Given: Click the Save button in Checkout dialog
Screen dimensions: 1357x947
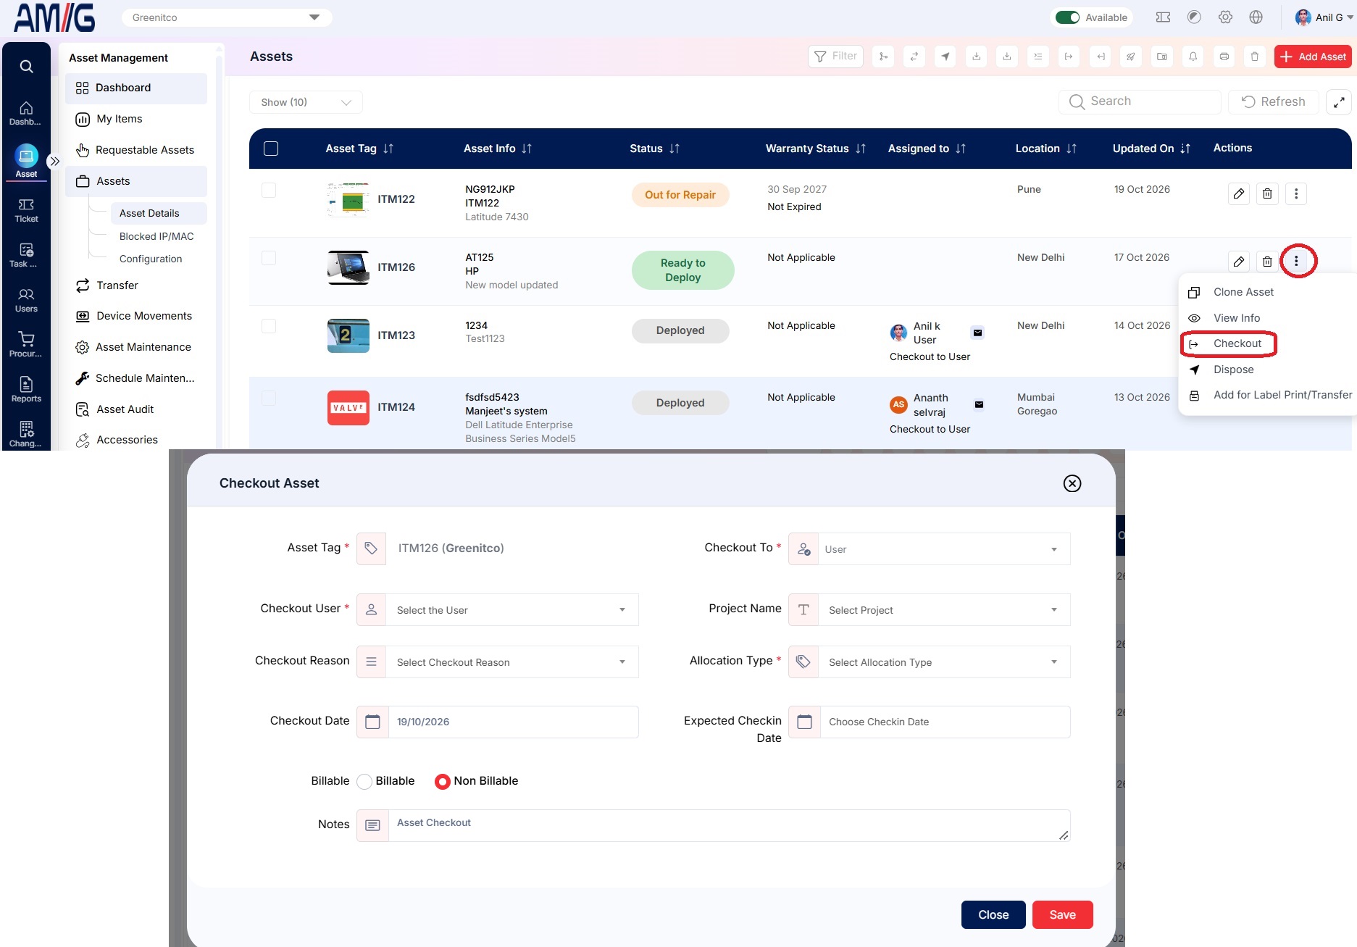Looking at the screenshot, I should (x=1062, y=914).
